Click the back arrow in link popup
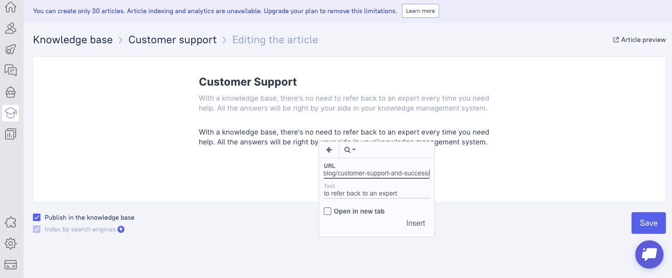This screenshot has width=672, height=278. (329, 150)
